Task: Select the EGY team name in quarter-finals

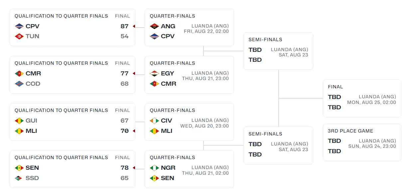Action: (x=168, y=73)
